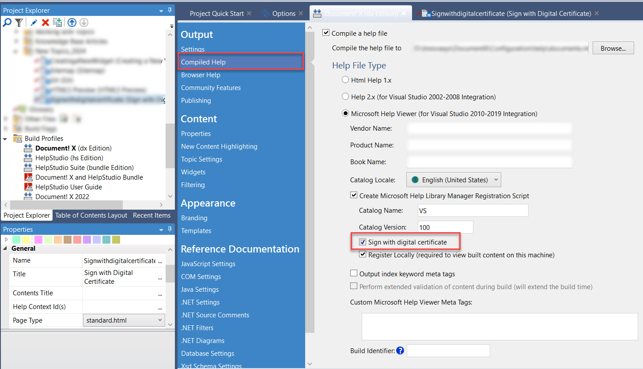This screenshot has width=643, height=369.
Task: Switch to the Table of Contents Layout tab
Action: pyautogui.click(x=91, y=215)
